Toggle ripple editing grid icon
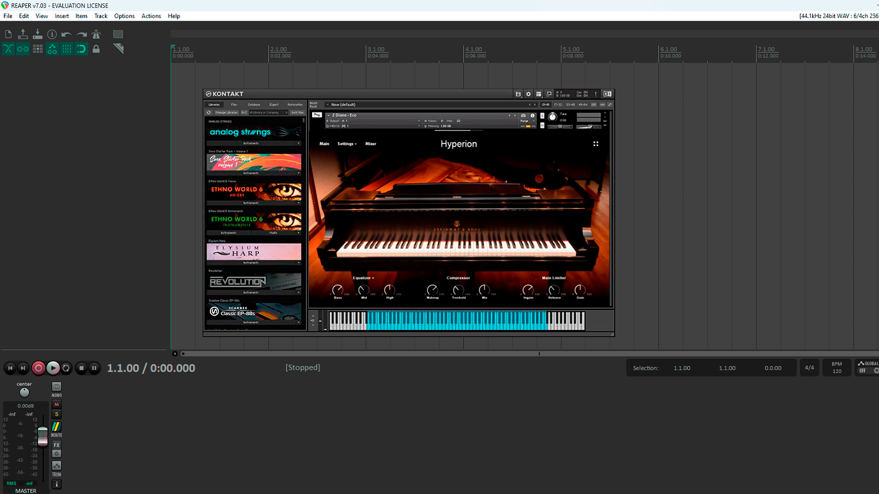 37,49
